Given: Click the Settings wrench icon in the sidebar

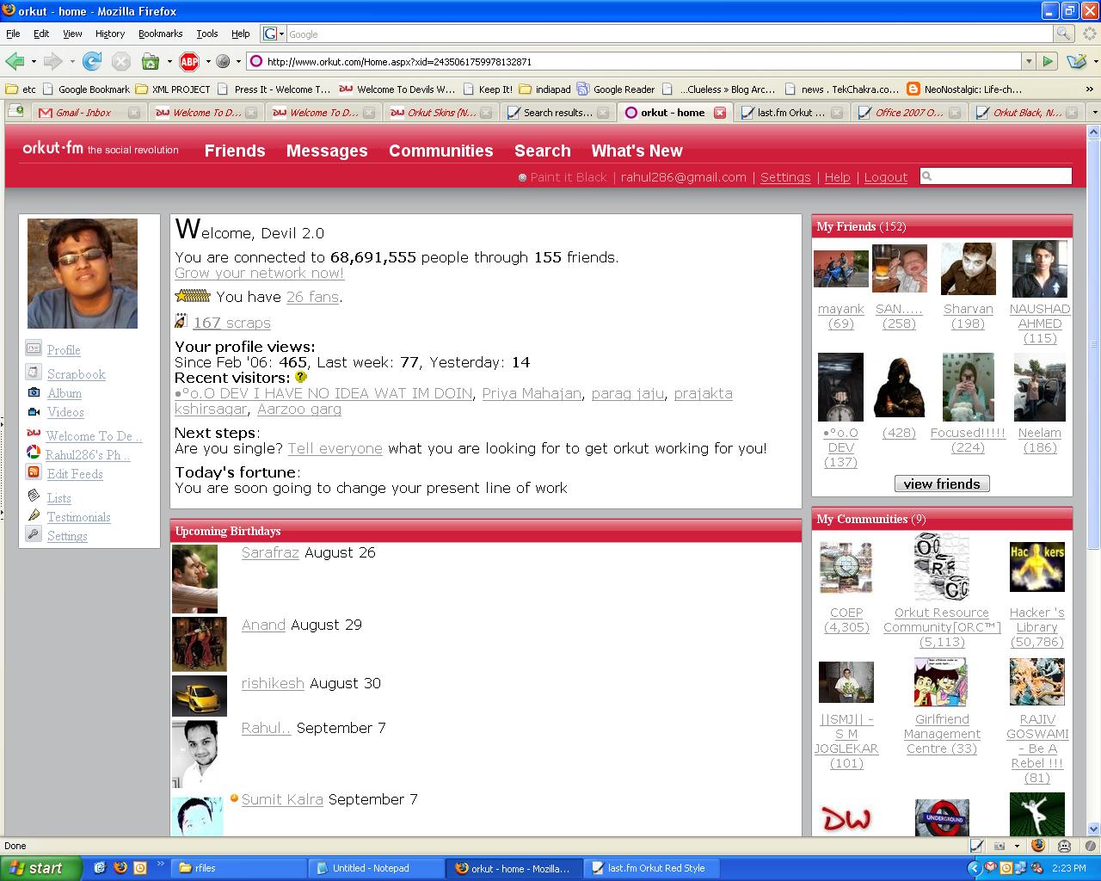Looking at the screenshot, I should coord(34,534).
